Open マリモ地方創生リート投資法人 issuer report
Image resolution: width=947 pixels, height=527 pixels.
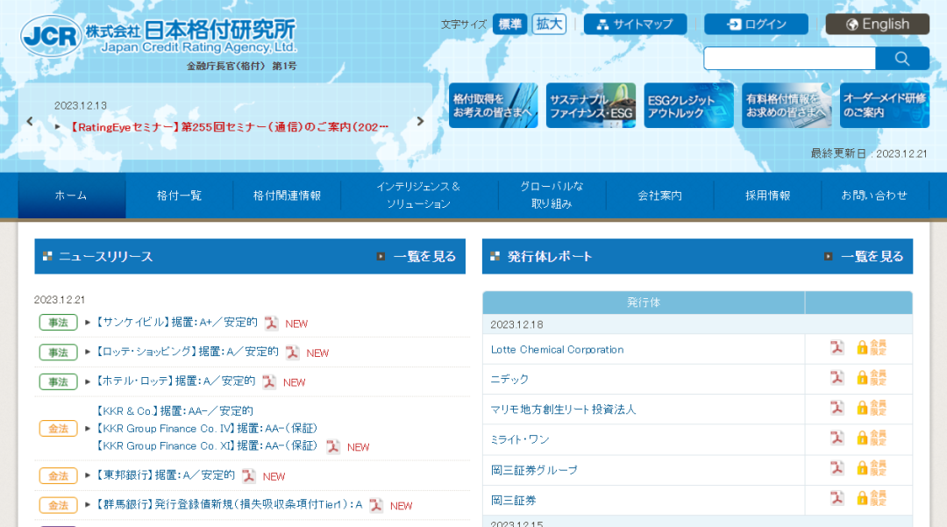(563, 409)
